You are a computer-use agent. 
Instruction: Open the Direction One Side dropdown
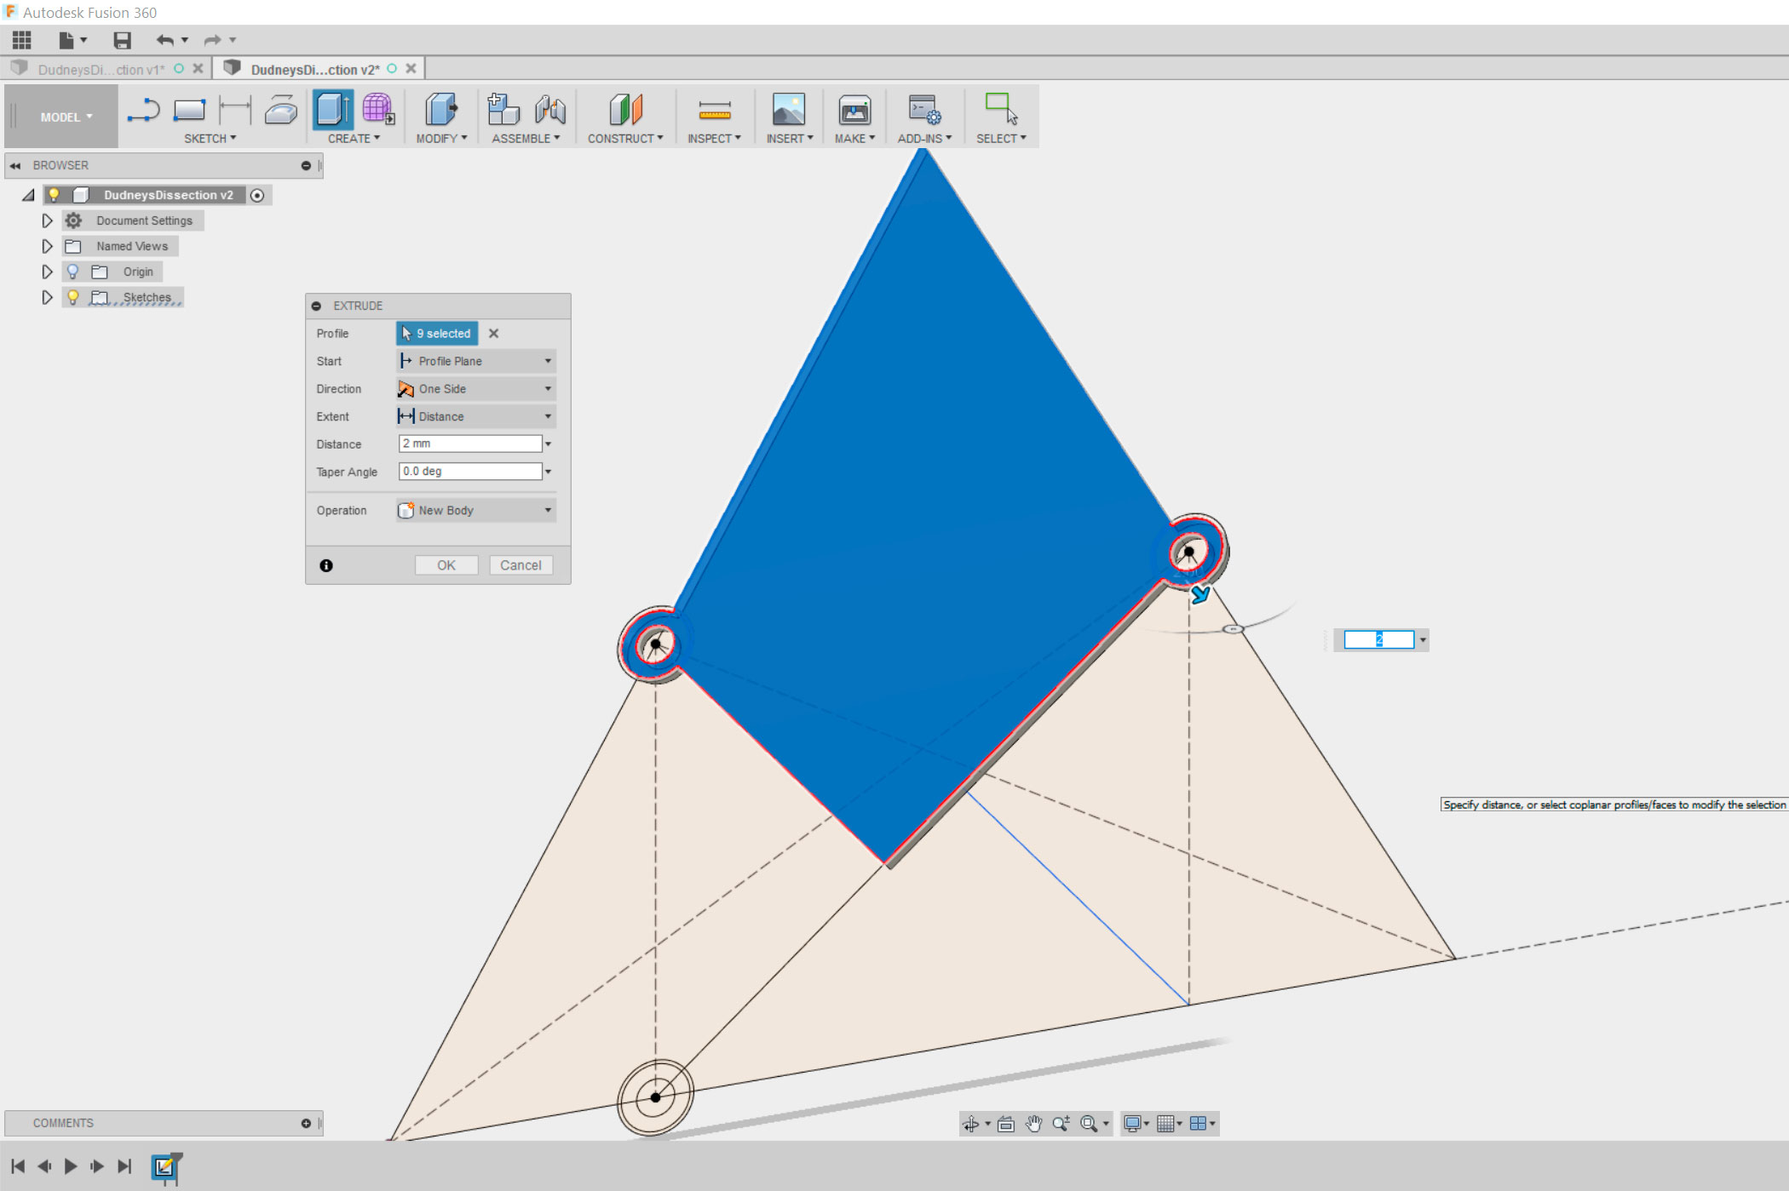point(476,389)
